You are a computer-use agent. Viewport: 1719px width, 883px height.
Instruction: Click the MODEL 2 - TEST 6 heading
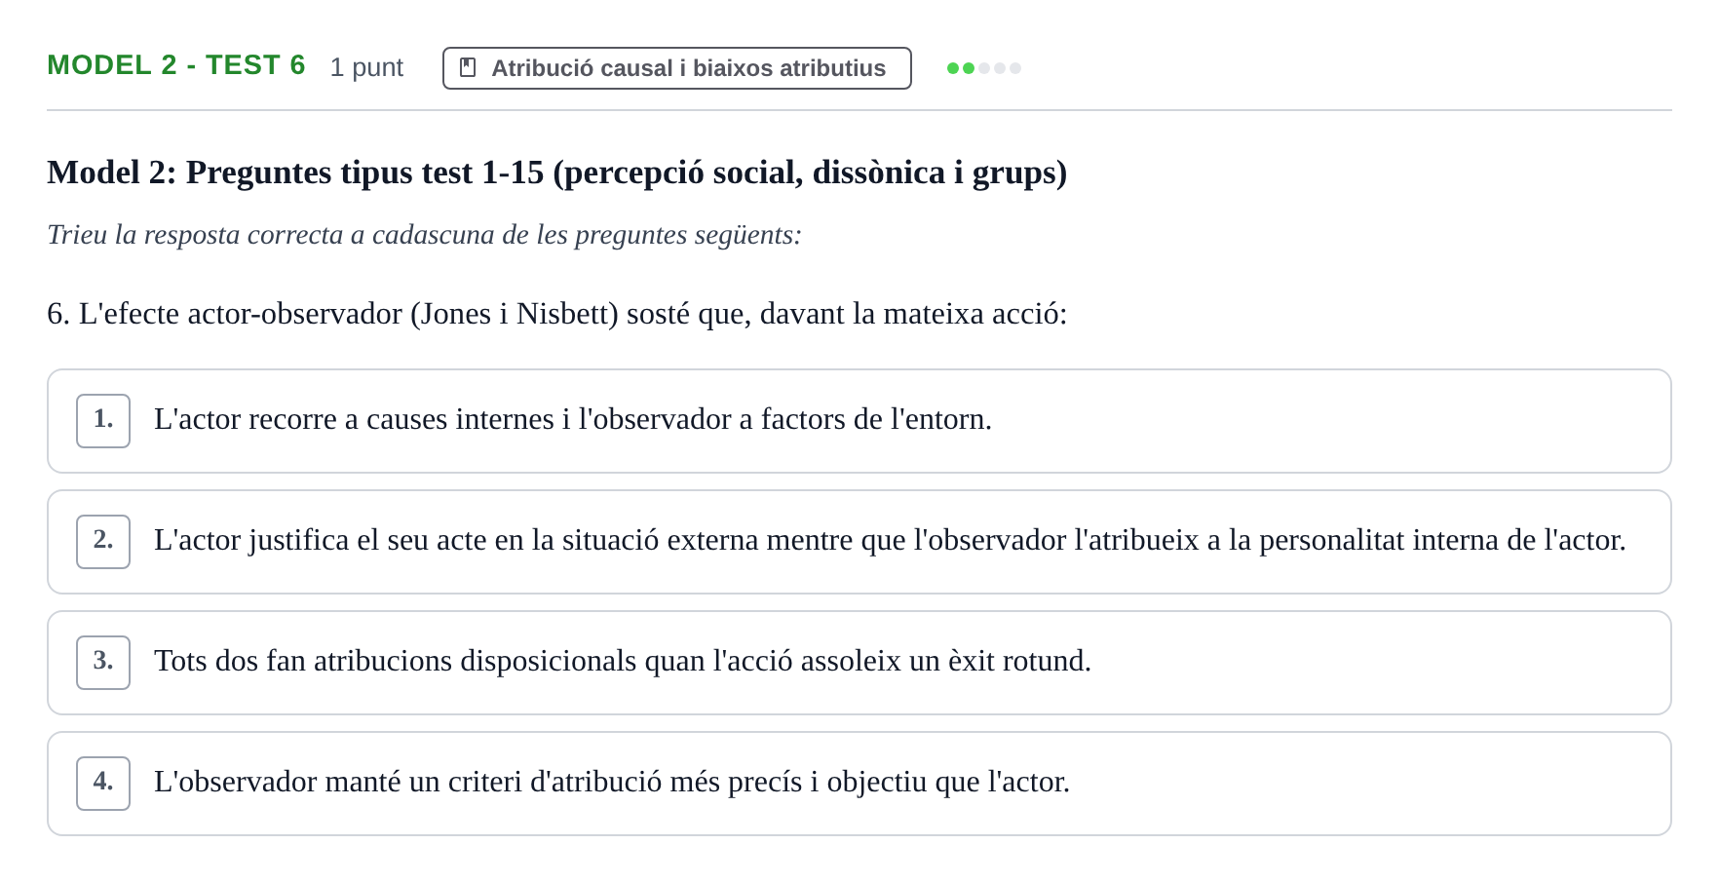point(176,65)
